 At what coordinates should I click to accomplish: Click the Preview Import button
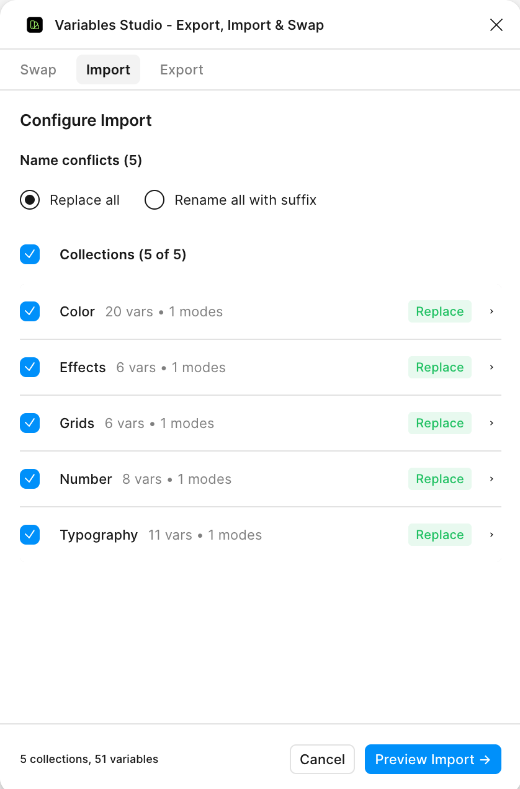pyautogui.click(x=433, y=759)
